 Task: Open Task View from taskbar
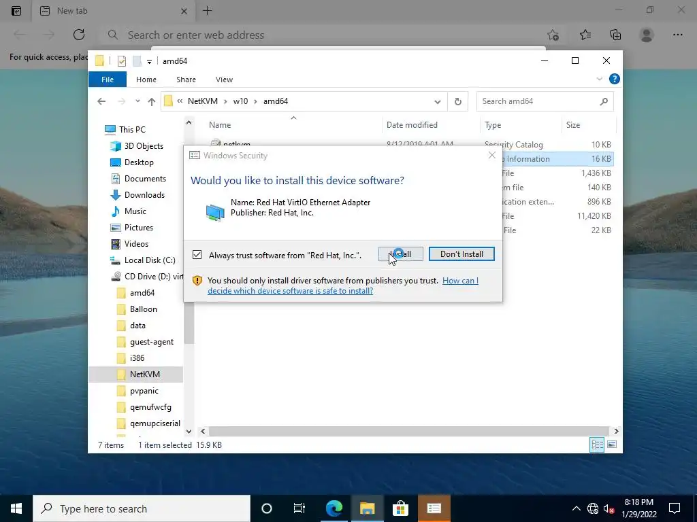pos(299,508)
